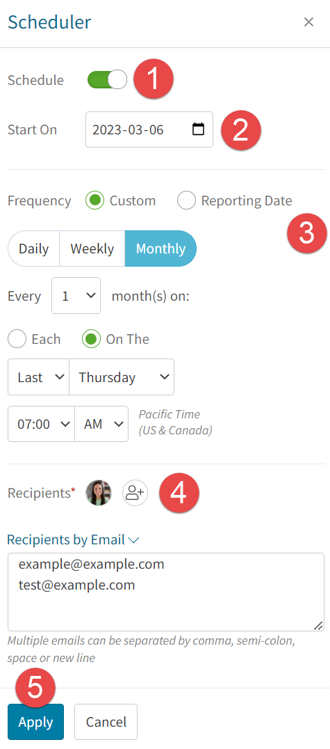Screen dimensions: 330x749
Task: Choose the Each radio option
Action: (17, 339)
